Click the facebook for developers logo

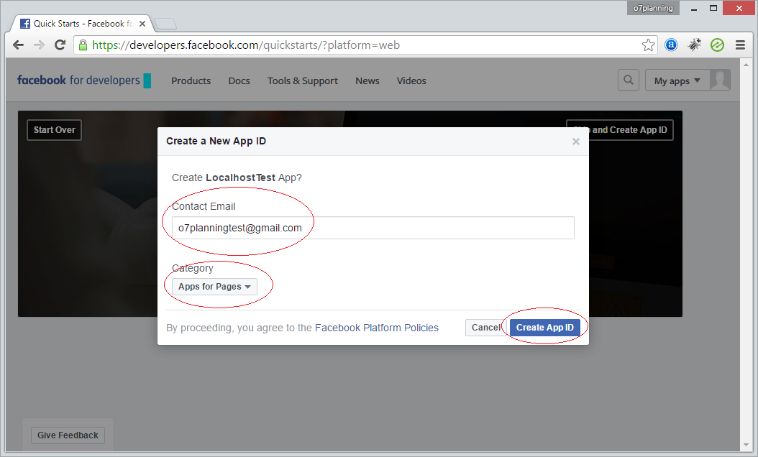coord(83,80)
